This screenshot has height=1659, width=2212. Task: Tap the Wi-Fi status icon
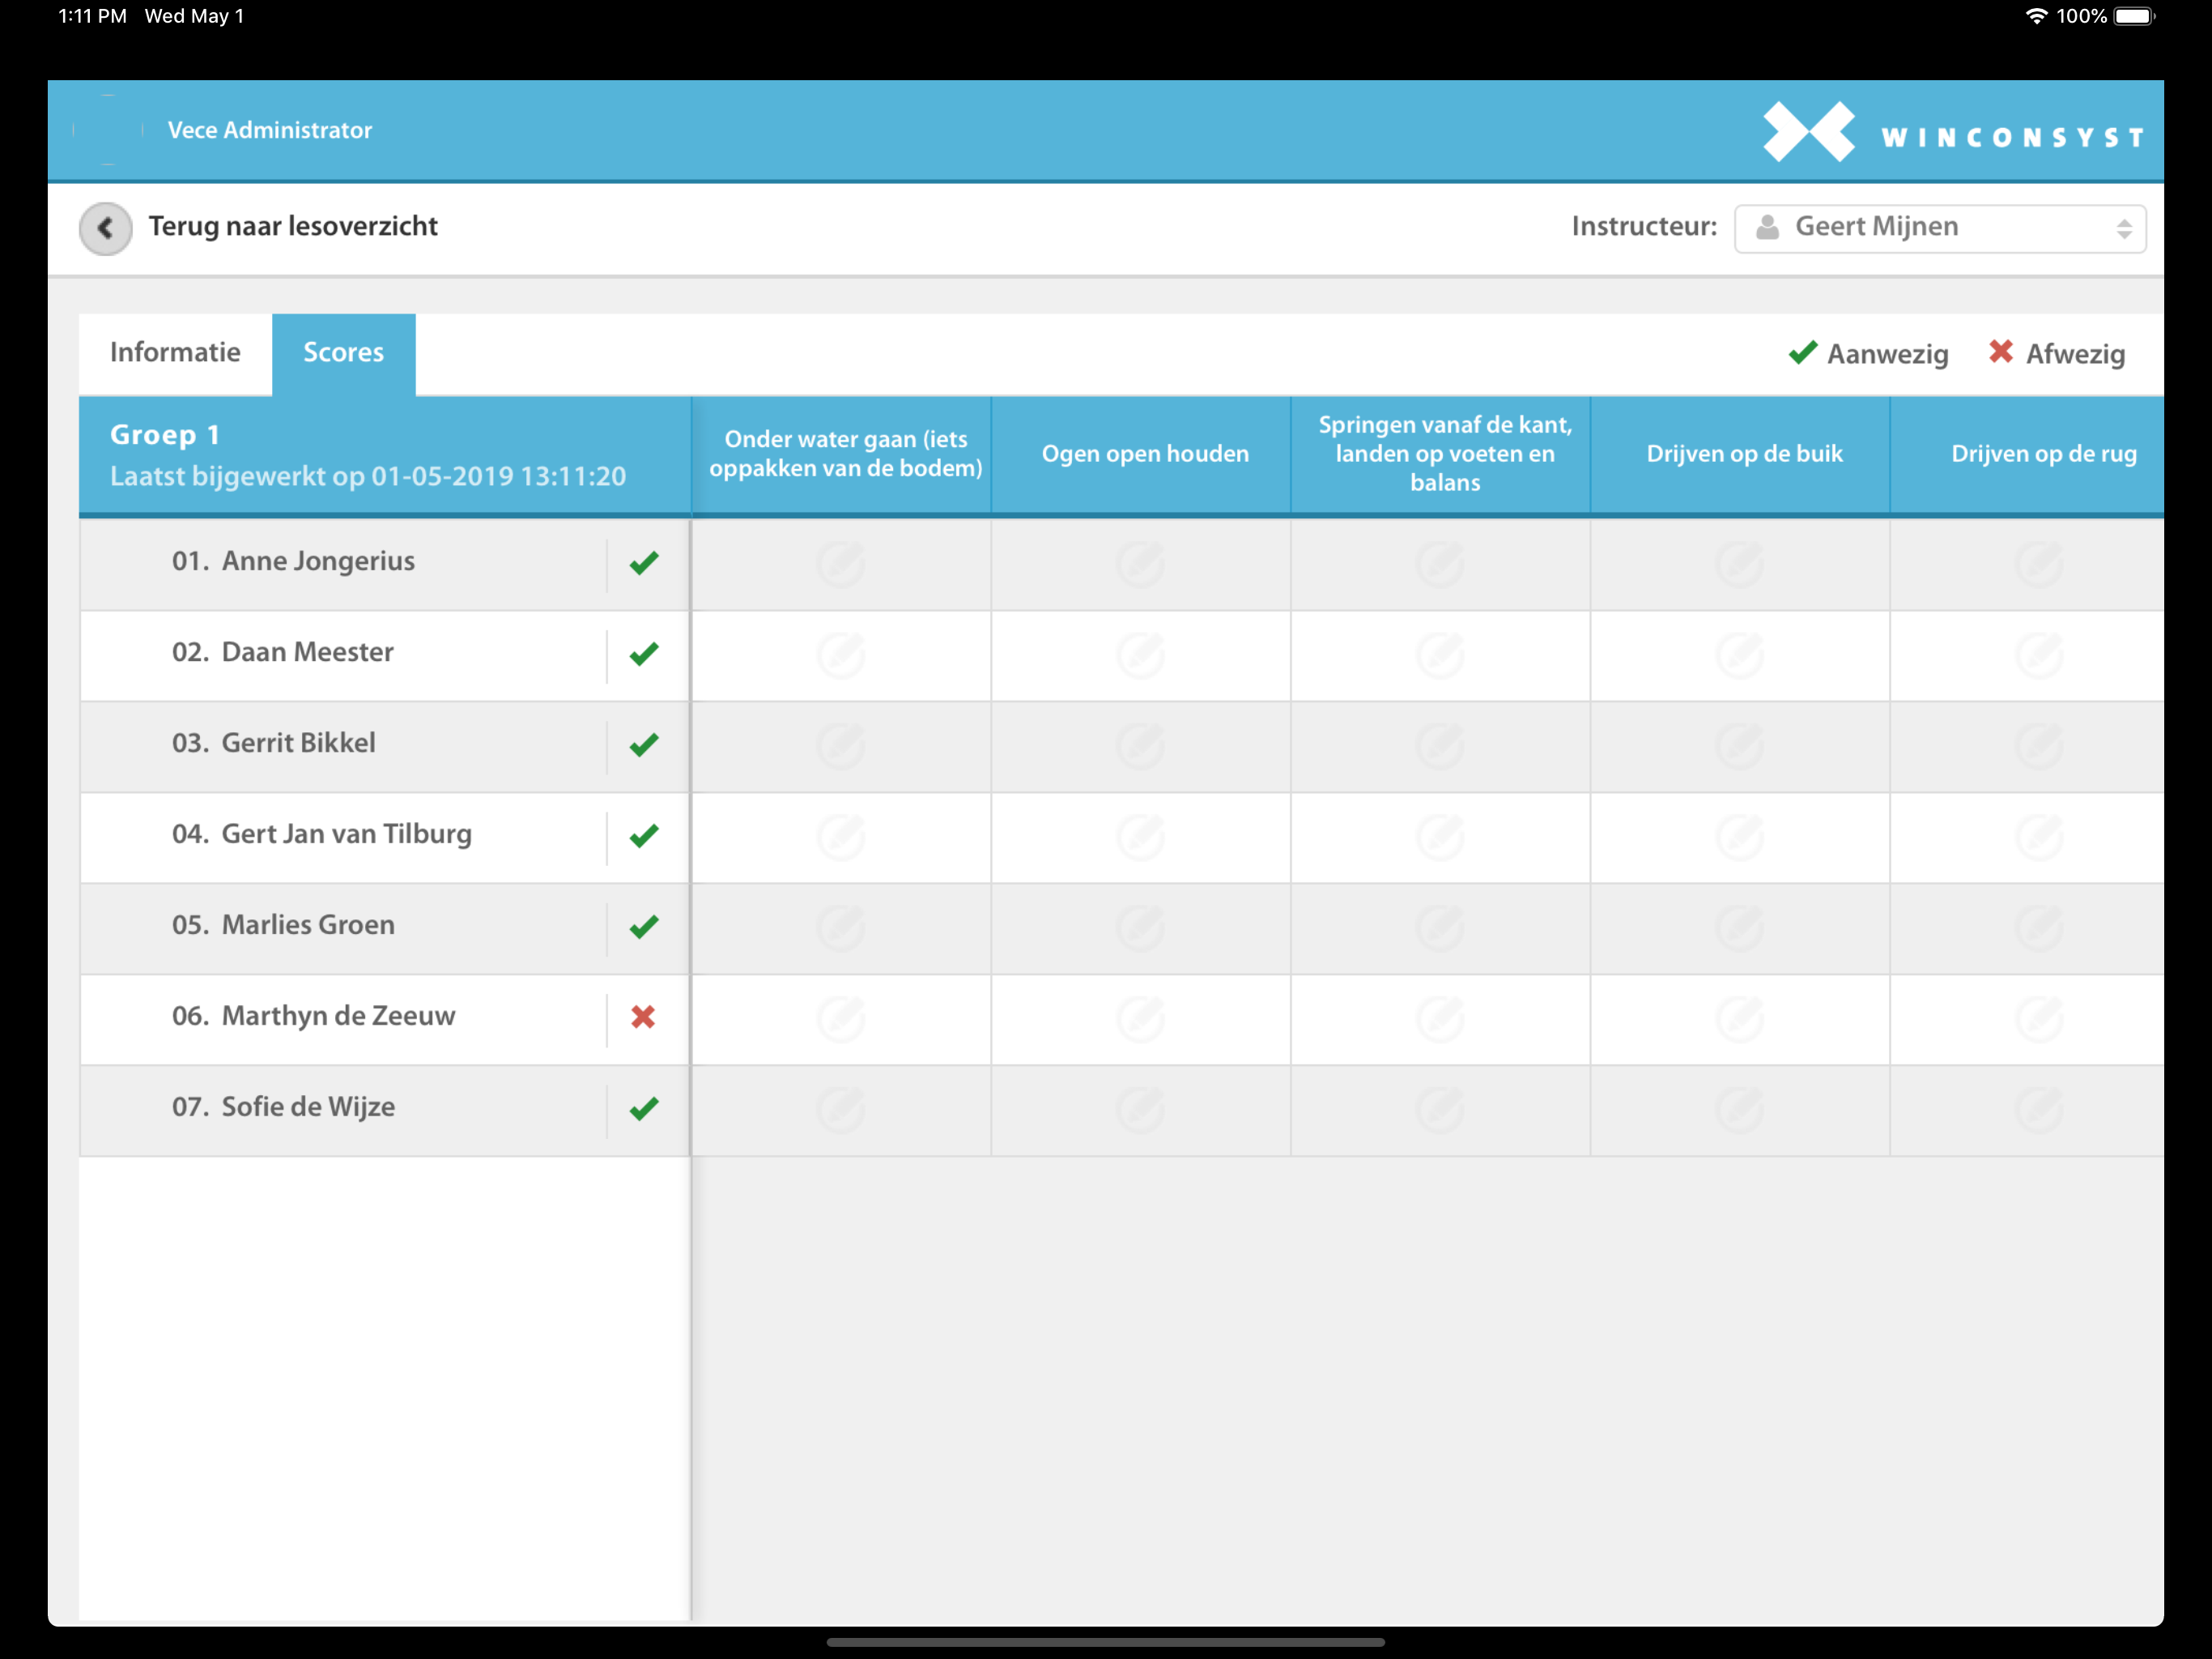coord(2036,16)
